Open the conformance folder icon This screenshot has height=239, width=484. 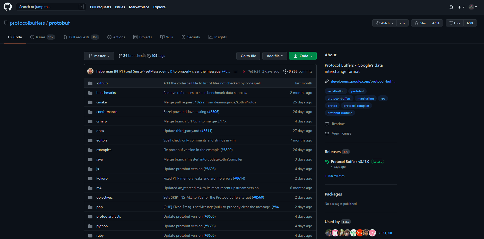[x=90, y=112]
